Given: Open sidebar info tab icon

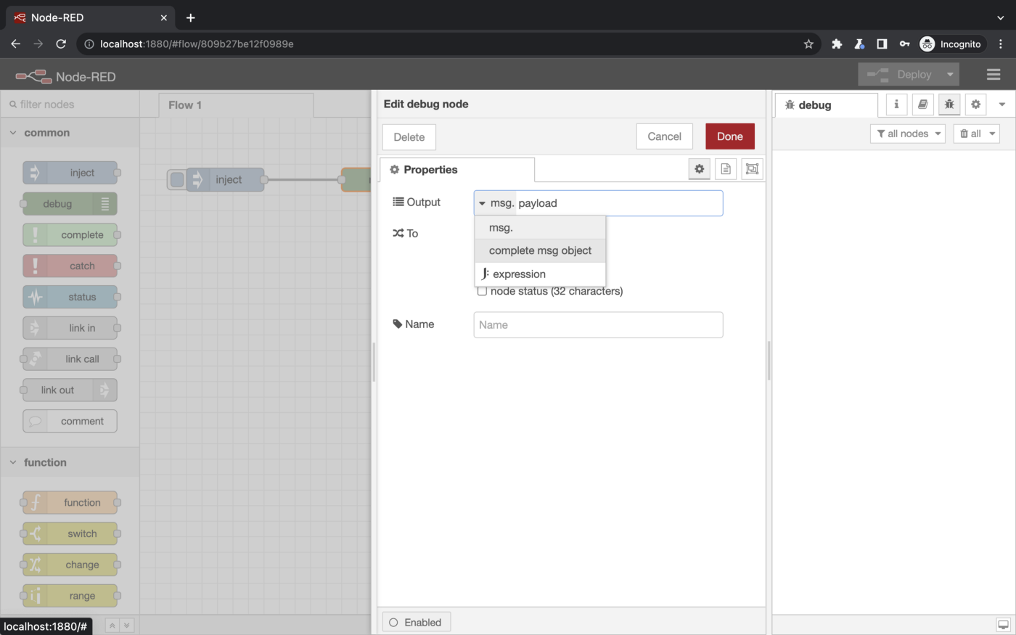Looking at the screenshot, I should [x=896, y=105].
